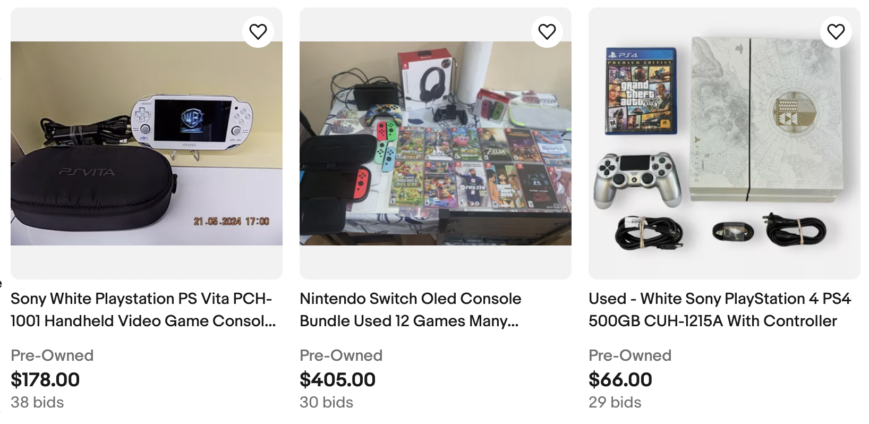This screenshot has width=869, height=424.
Task: Select the watchlist heart above the white PS4 console photo
Action: (837, 31)
